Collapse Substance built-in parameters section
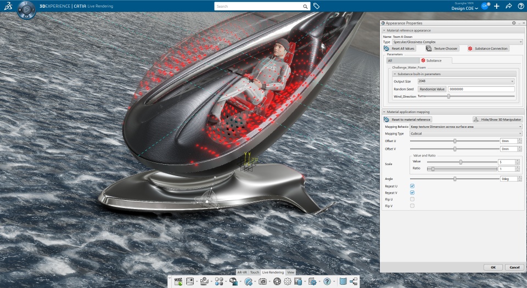This screenshot has width=527, height=288. 395,74
